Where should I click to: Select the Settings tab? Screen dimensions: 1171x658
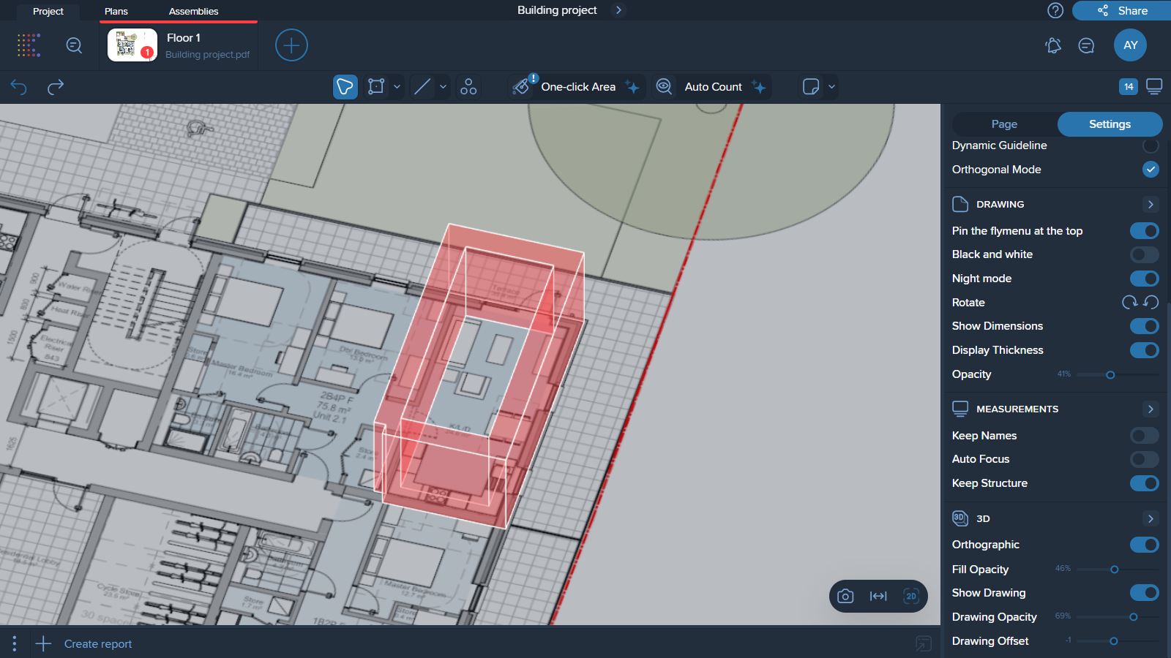coord(1110,124)
